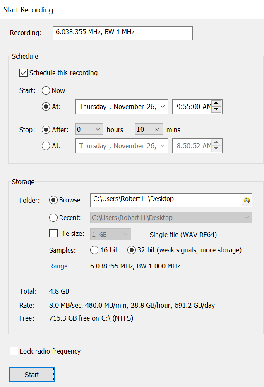This screenshot has width=264, height=387.
Task: Select the Start Now radio button
Action: pos(46,90)
